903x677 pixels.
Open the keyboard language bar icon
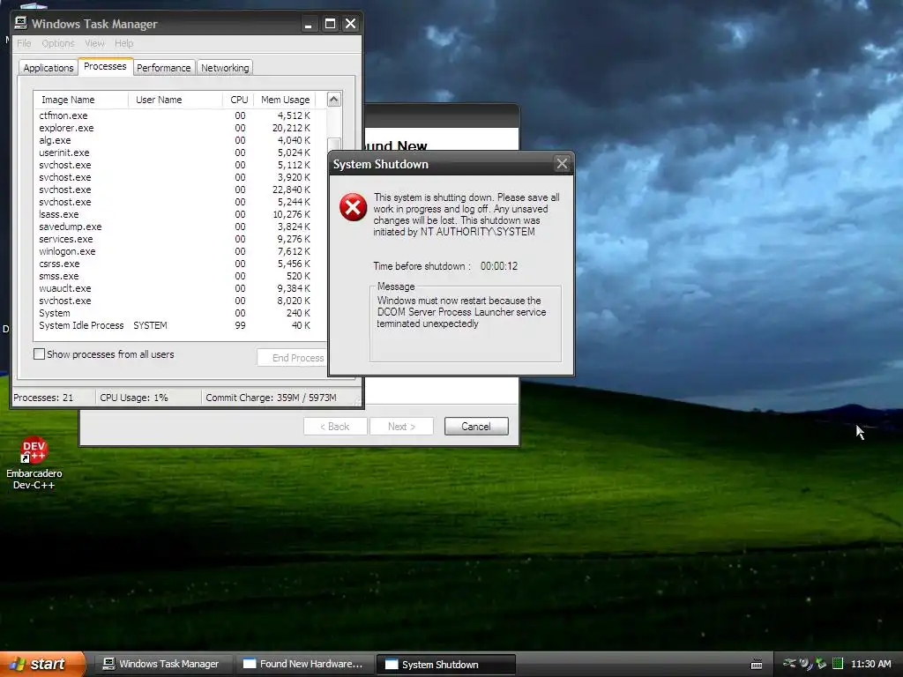click(757, 665)
